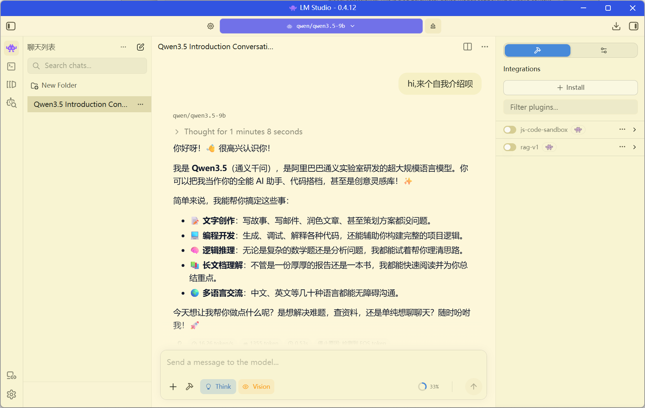
Task: Open options for Qwen3.5 Introduction chat item
Action: pos(141,104)
